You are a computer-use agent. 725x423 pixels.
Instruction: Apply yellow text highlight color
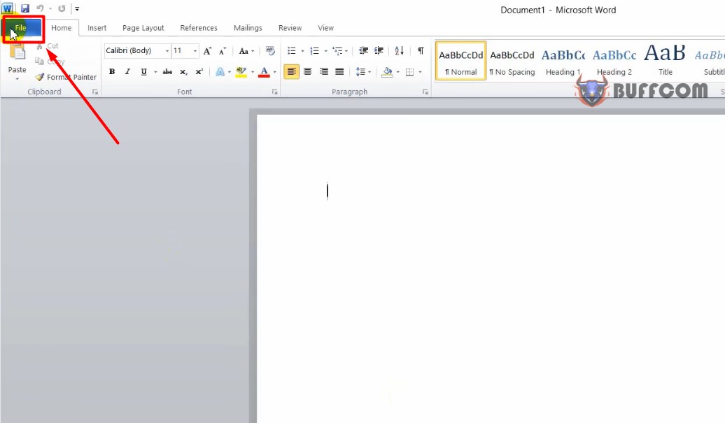(x=241, y=71)
